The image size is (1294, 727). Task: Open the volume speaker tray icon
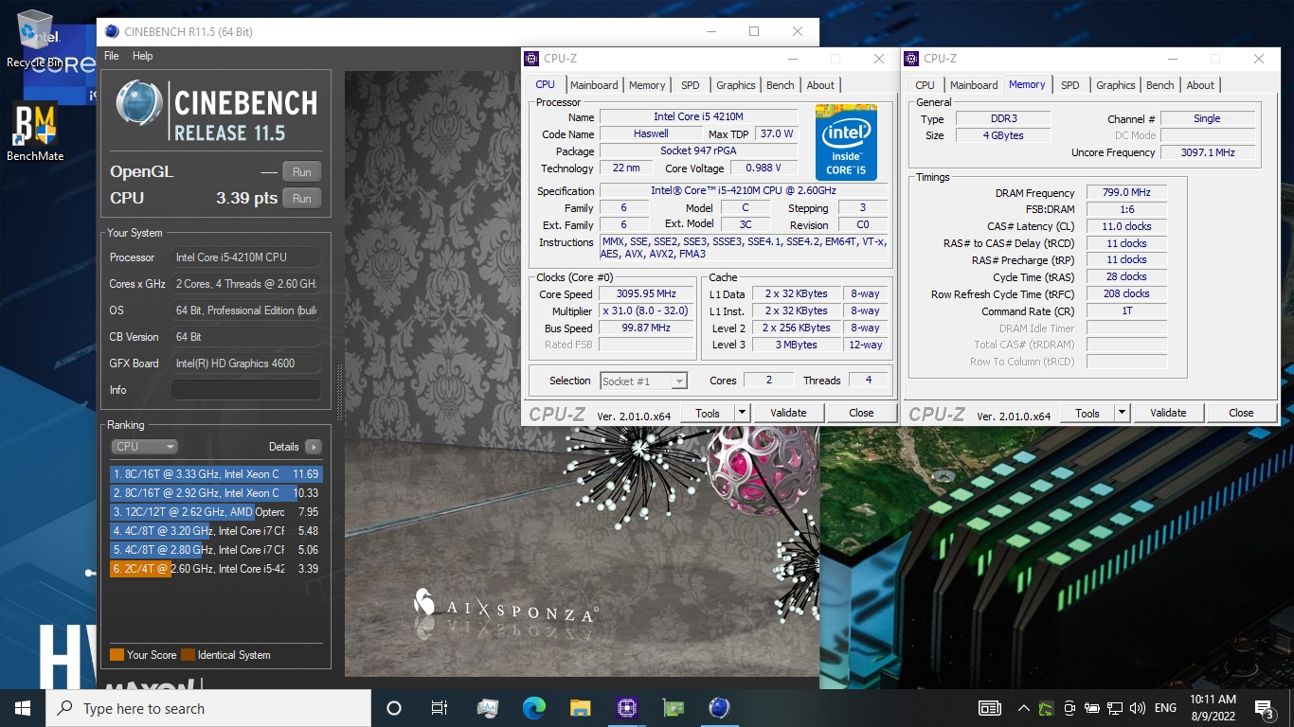click(x=1138, y=708)
